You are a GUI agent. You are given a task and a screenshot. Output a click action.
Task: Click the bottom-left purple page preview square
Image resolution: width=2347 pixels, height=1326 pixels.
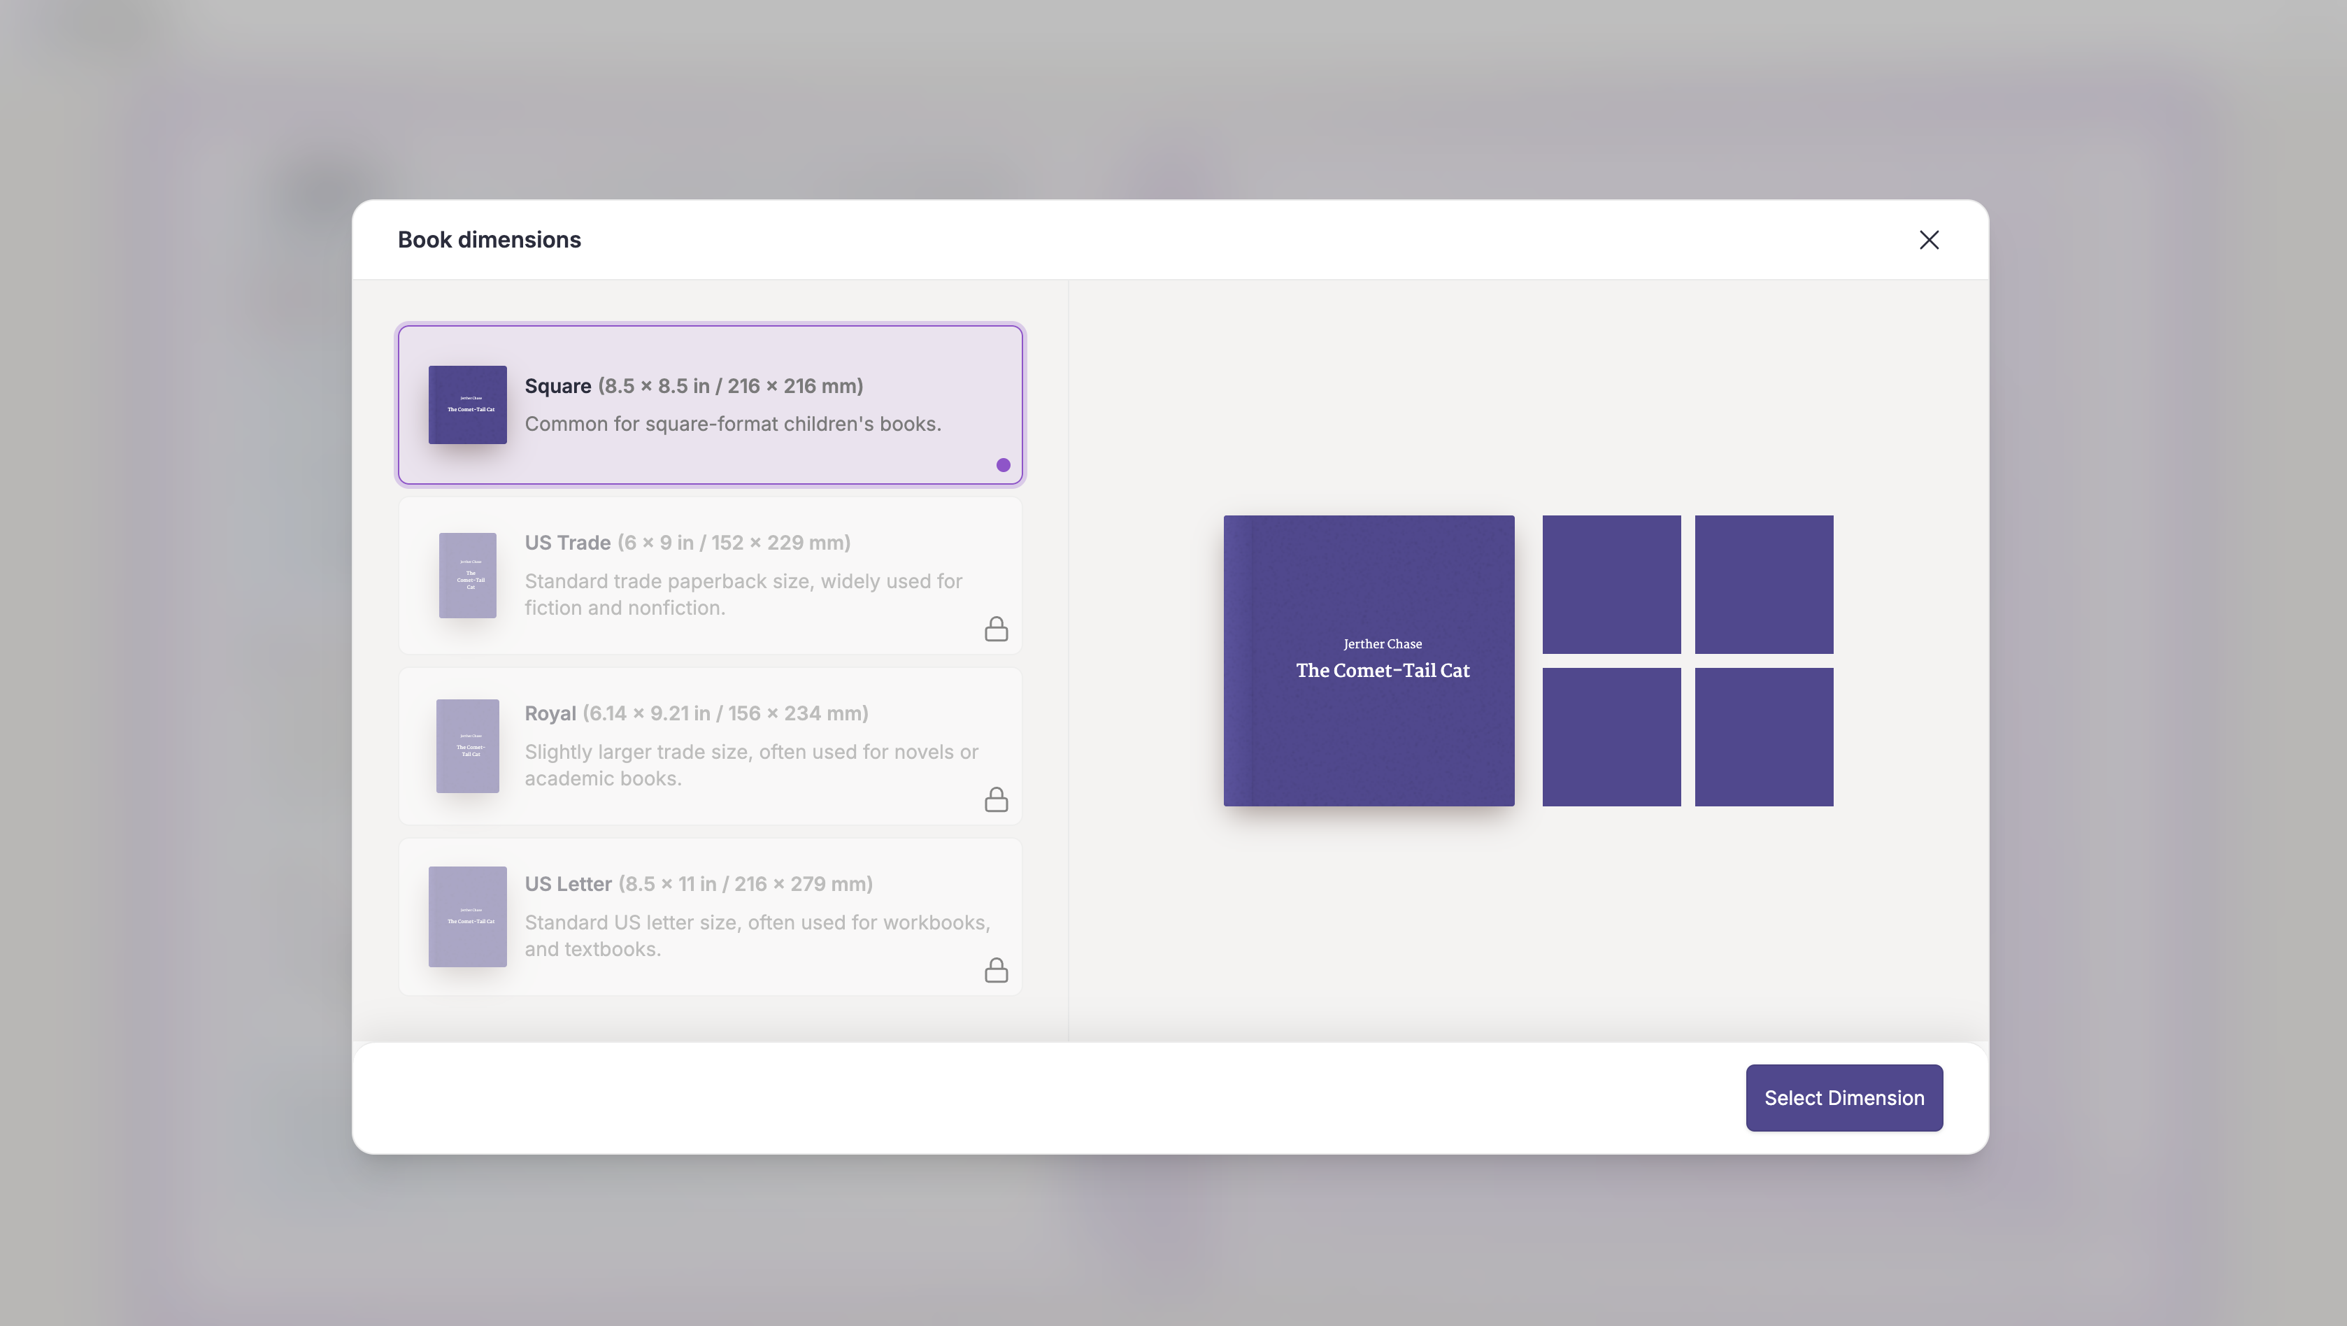[1611, 736]
